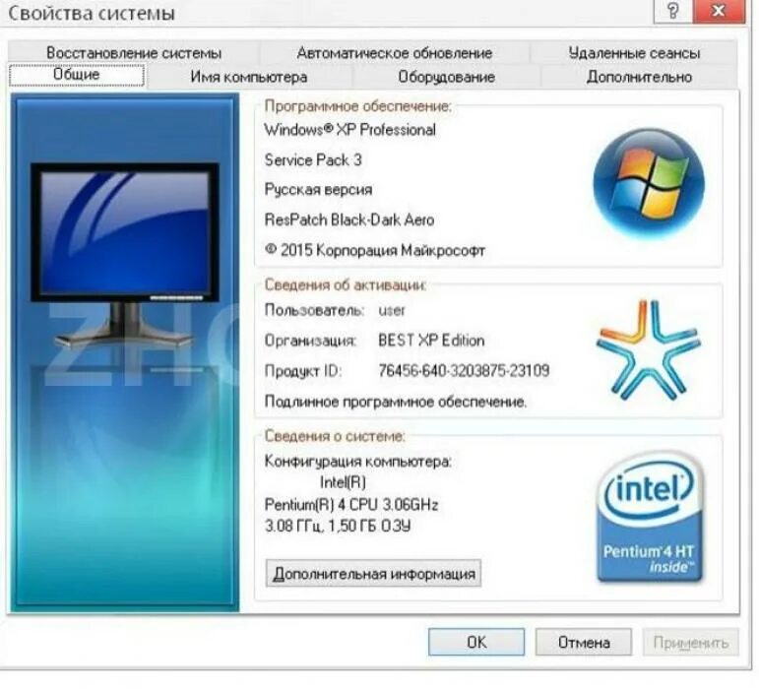Switch to the Общие tab

point(77,76)
